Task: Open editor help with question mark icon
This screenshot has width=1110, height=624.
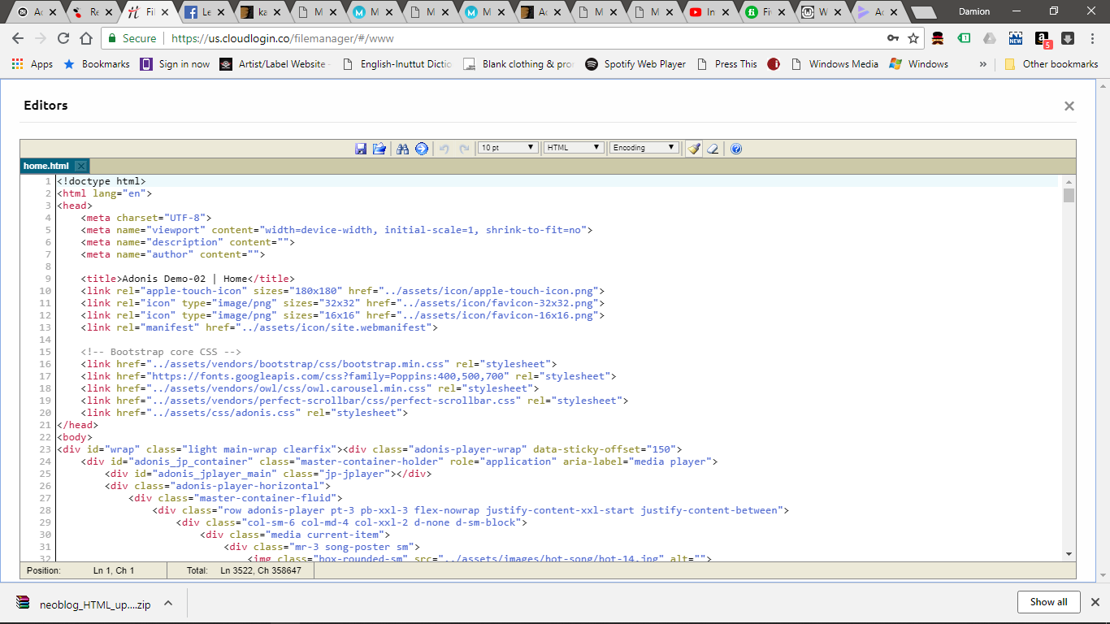Action: (x=736, y=149)
